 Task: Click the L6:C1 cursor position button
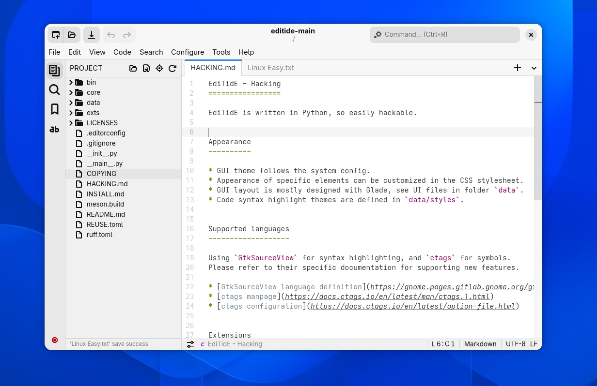(443, 344)
